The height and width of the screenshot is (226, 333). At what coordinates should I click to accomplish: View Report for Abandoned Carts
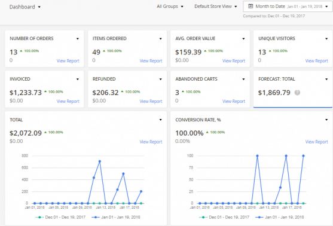point(234,101)
